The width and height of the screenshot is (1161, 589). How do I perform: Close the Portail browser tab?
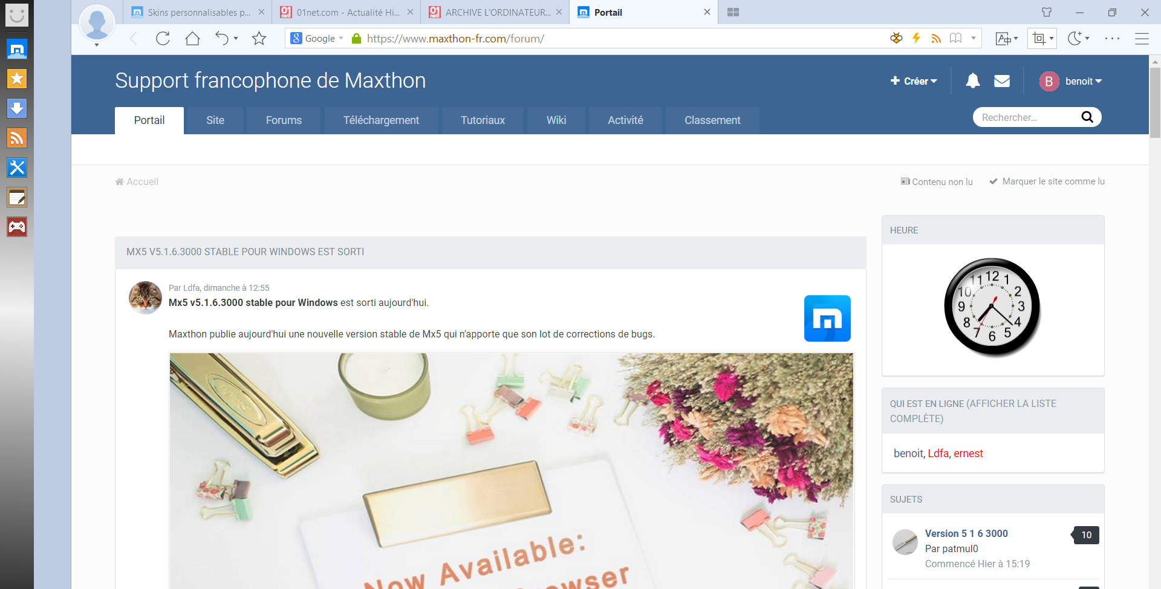(x=707, y=12)
